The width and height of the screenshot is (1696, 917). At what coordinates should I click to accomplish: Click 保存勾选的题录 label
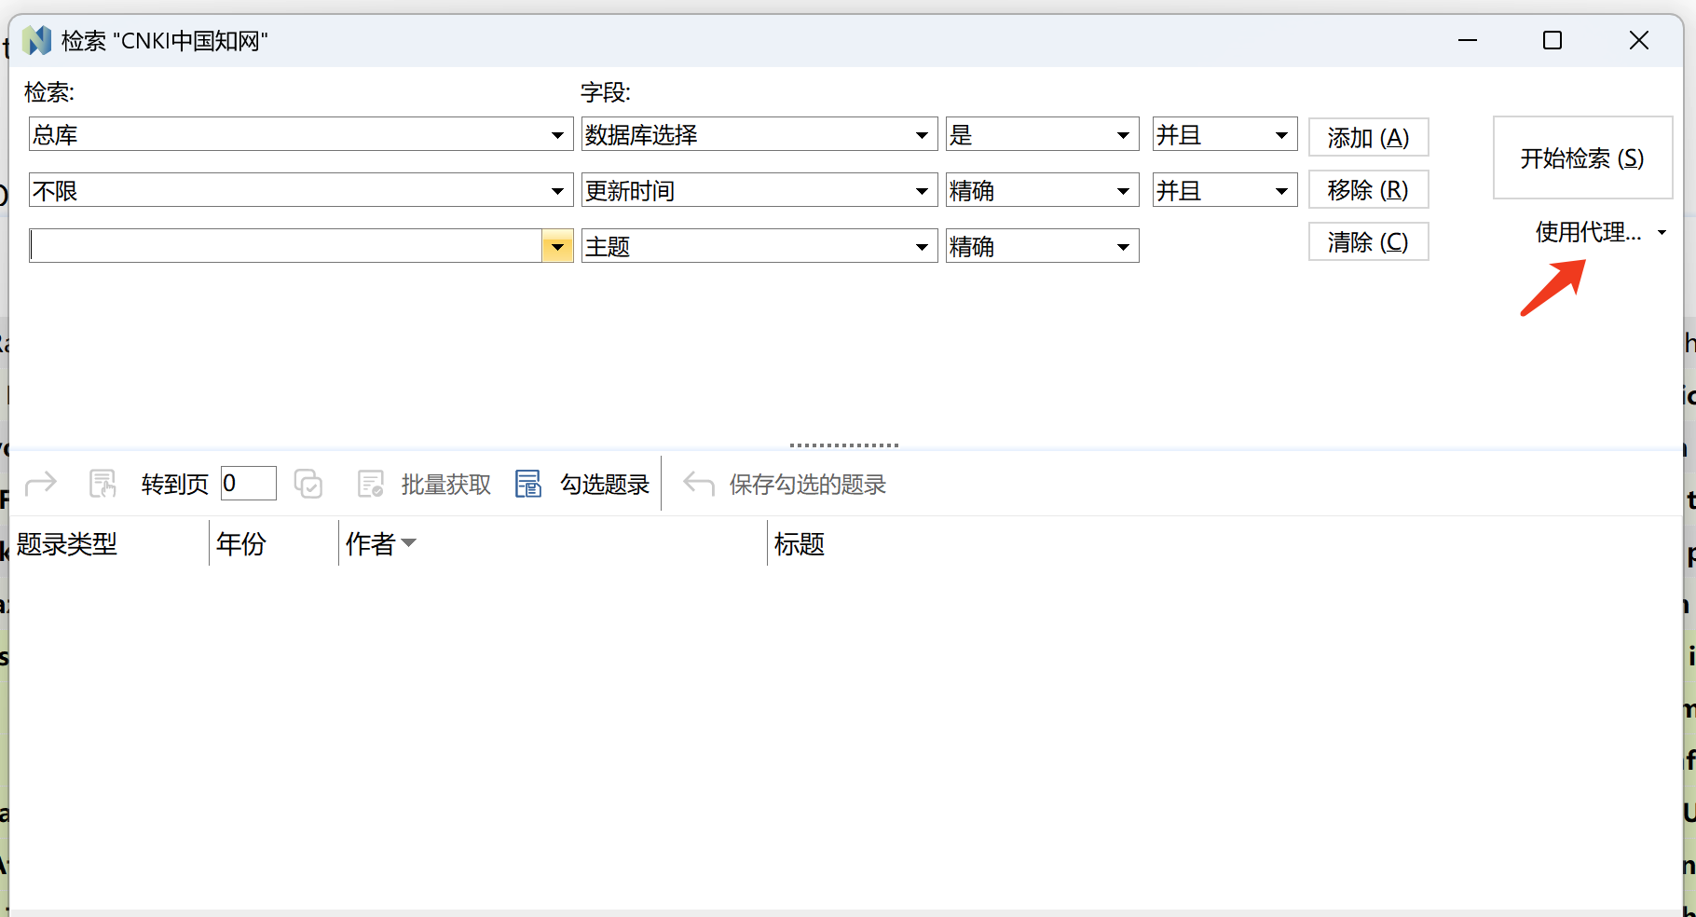tap(807, 485)
